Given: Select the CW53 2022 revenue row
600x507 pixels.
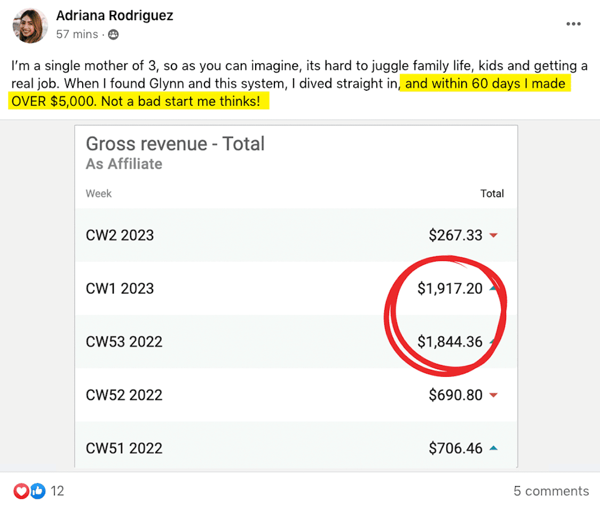Looking at the screenshot, I should coord(296,342).
